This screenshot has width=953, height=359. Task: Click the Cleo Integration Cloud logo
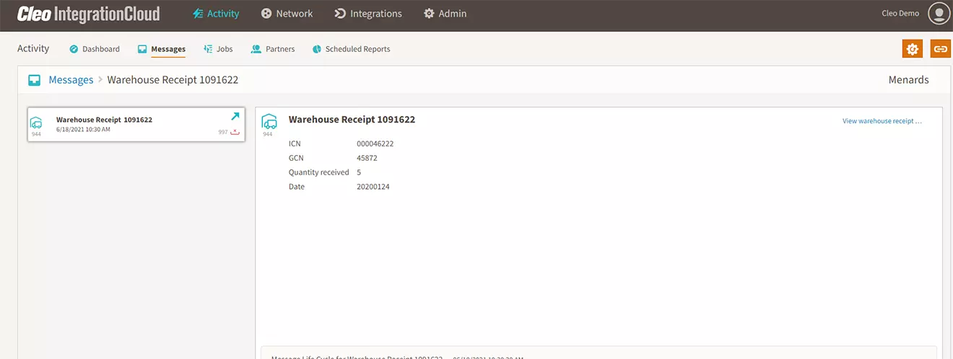pyautogui.click(x=88, y=14)
